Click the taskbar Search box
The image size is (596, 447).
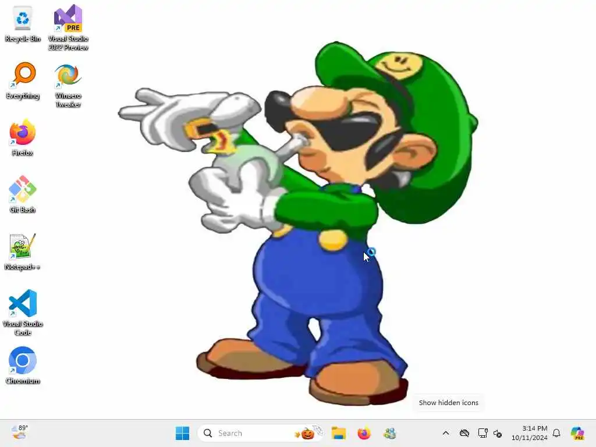point(261,433)
